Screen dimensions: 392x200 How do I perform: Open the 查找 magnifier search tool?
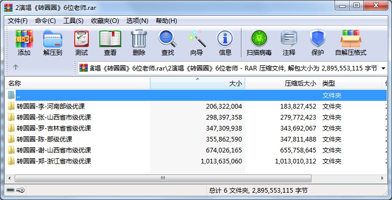[167, 43]
